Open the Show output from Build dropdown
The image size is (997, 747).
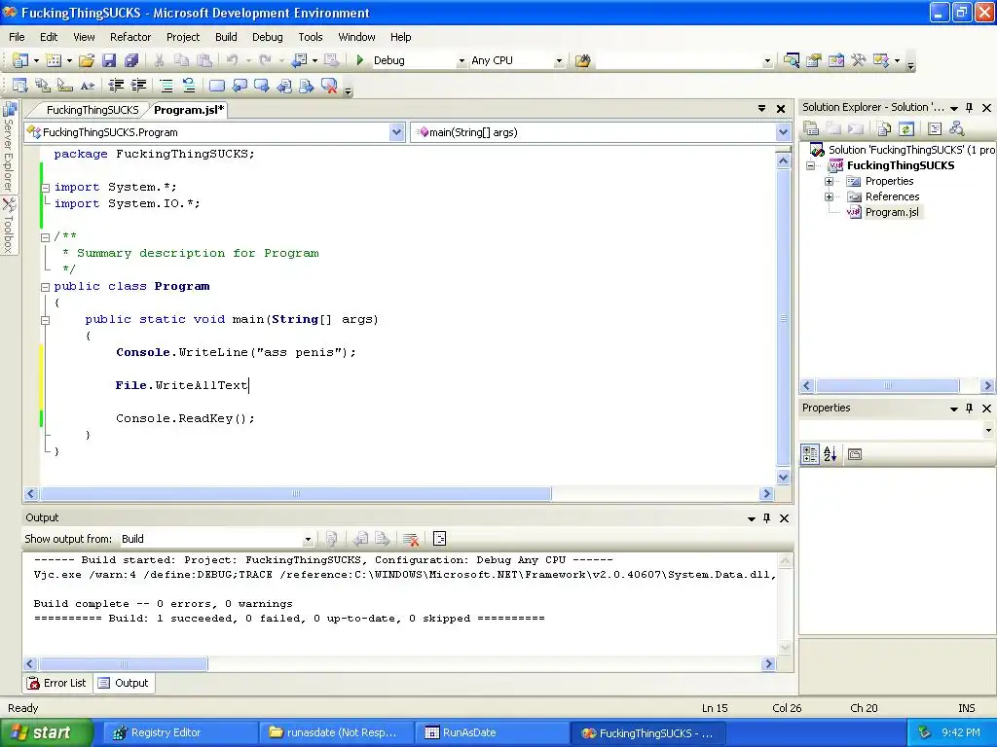point(308,539)
